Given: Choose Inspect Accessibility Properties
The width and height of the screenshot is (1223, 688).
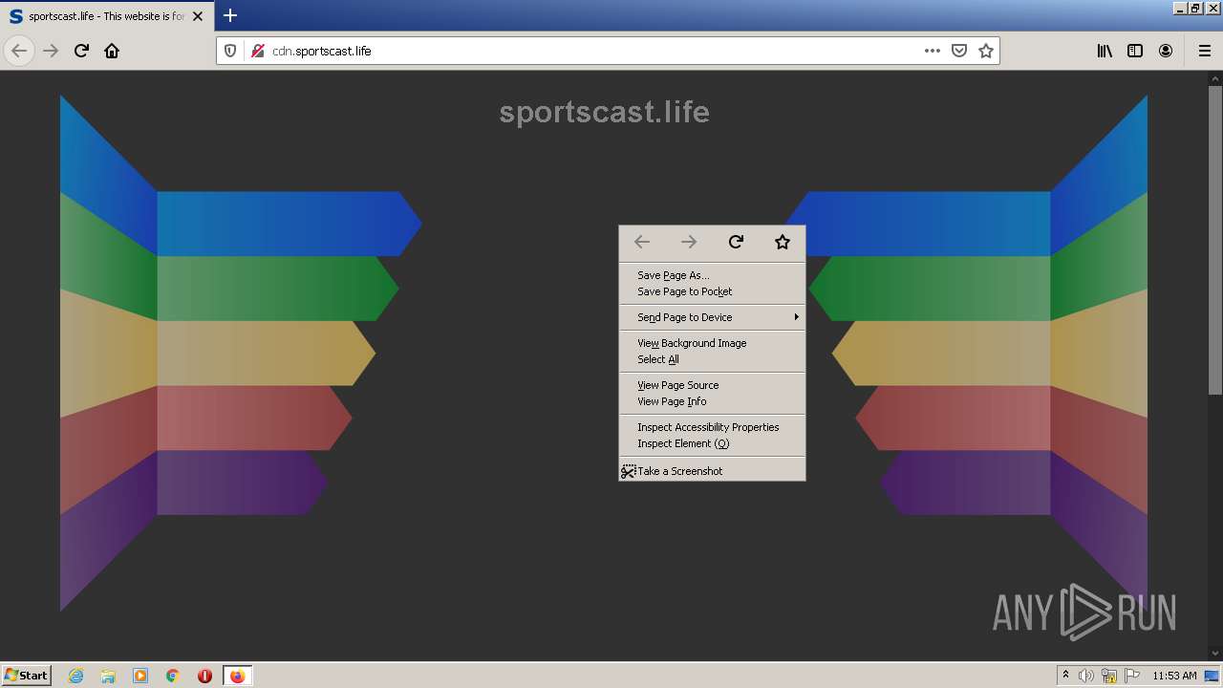Looking at the screenshot, I should pyautogui.click(x=712, y=427).
